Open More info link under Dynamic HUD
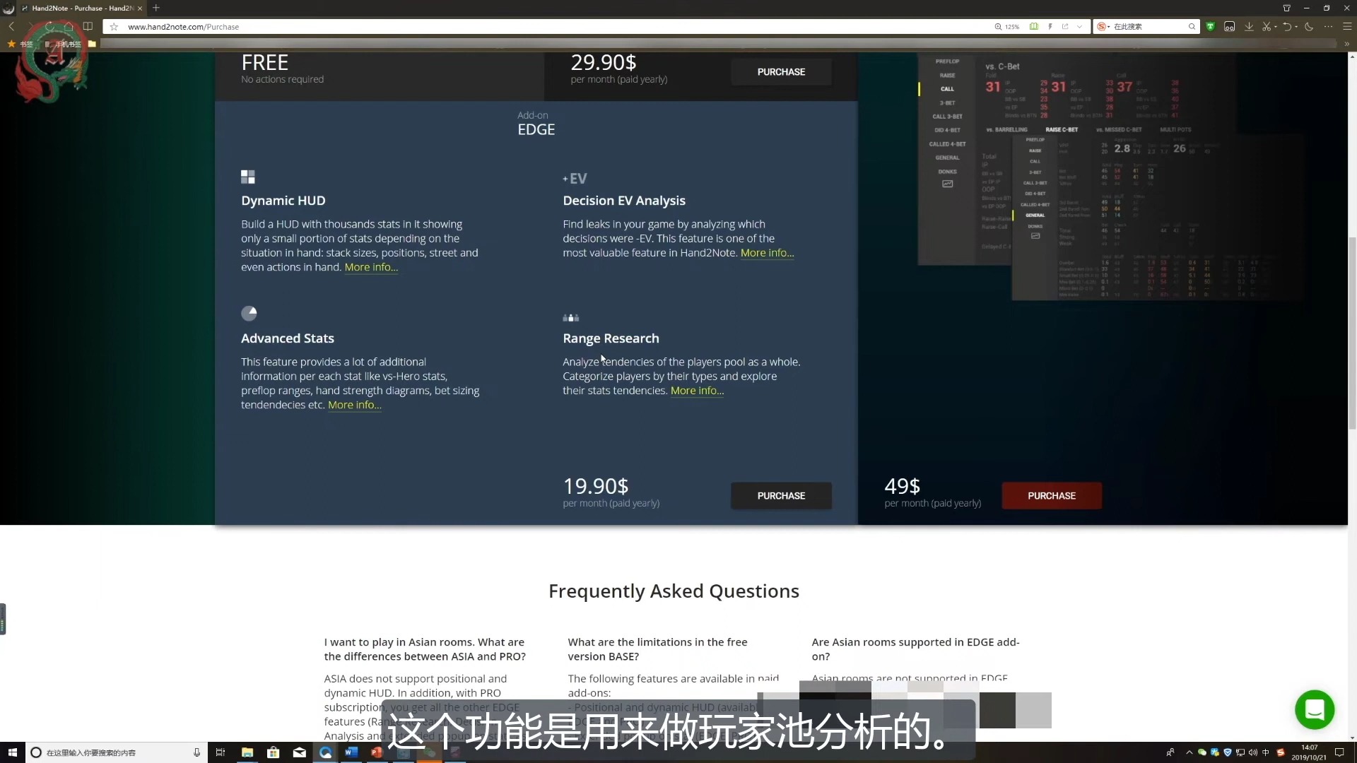The image size is (1357, 763). (371, 267)
